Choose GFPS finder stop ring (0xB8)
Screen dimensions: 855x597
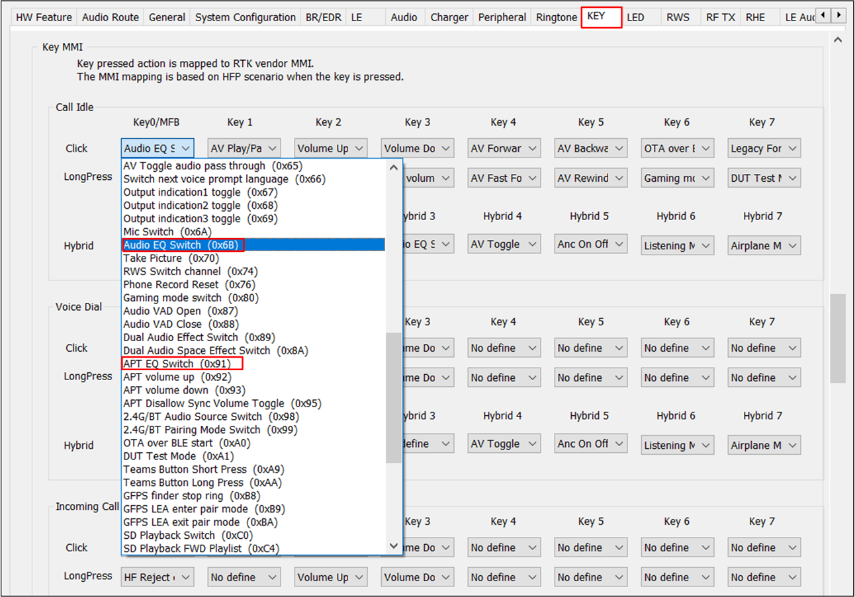click(253, 496)
